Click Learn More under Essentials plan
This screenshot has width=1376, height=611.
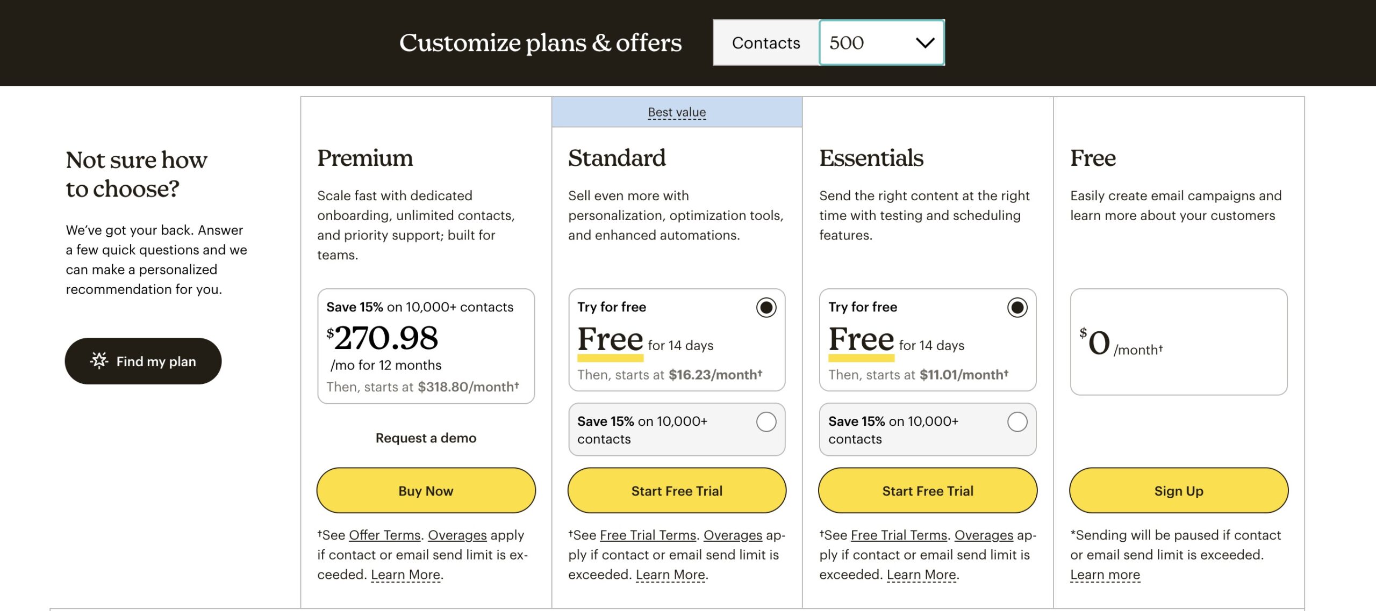pos(922,574)
